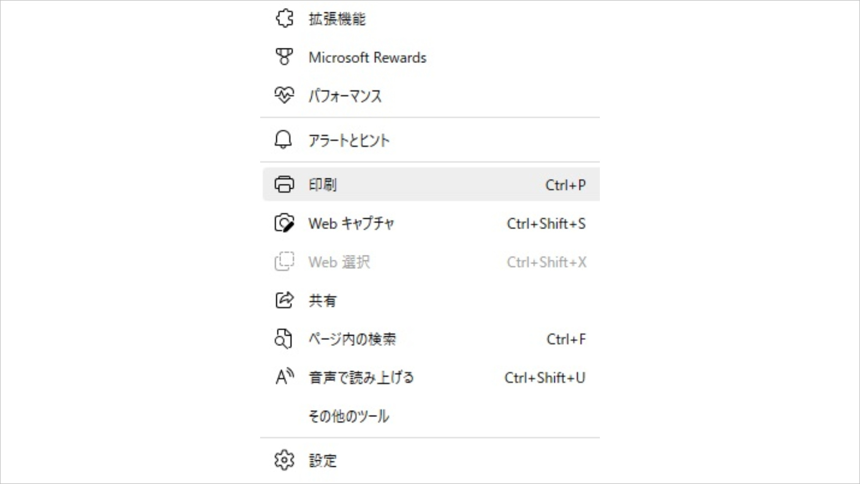
Task: Click the printer icon beside 印刷
Action: pos(284,184)
